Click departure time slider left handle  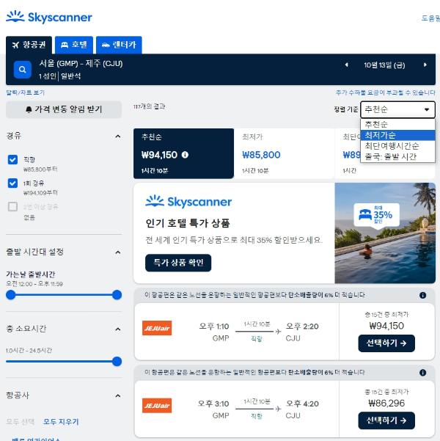tap(11, 295)
